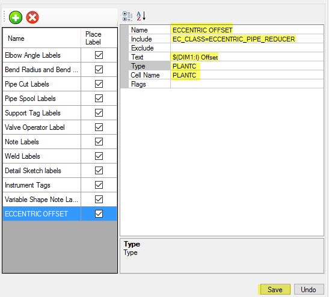Screen dimensions: 329x297
Task: Click the empty Exclude value field
Action: tap(247, 48)
